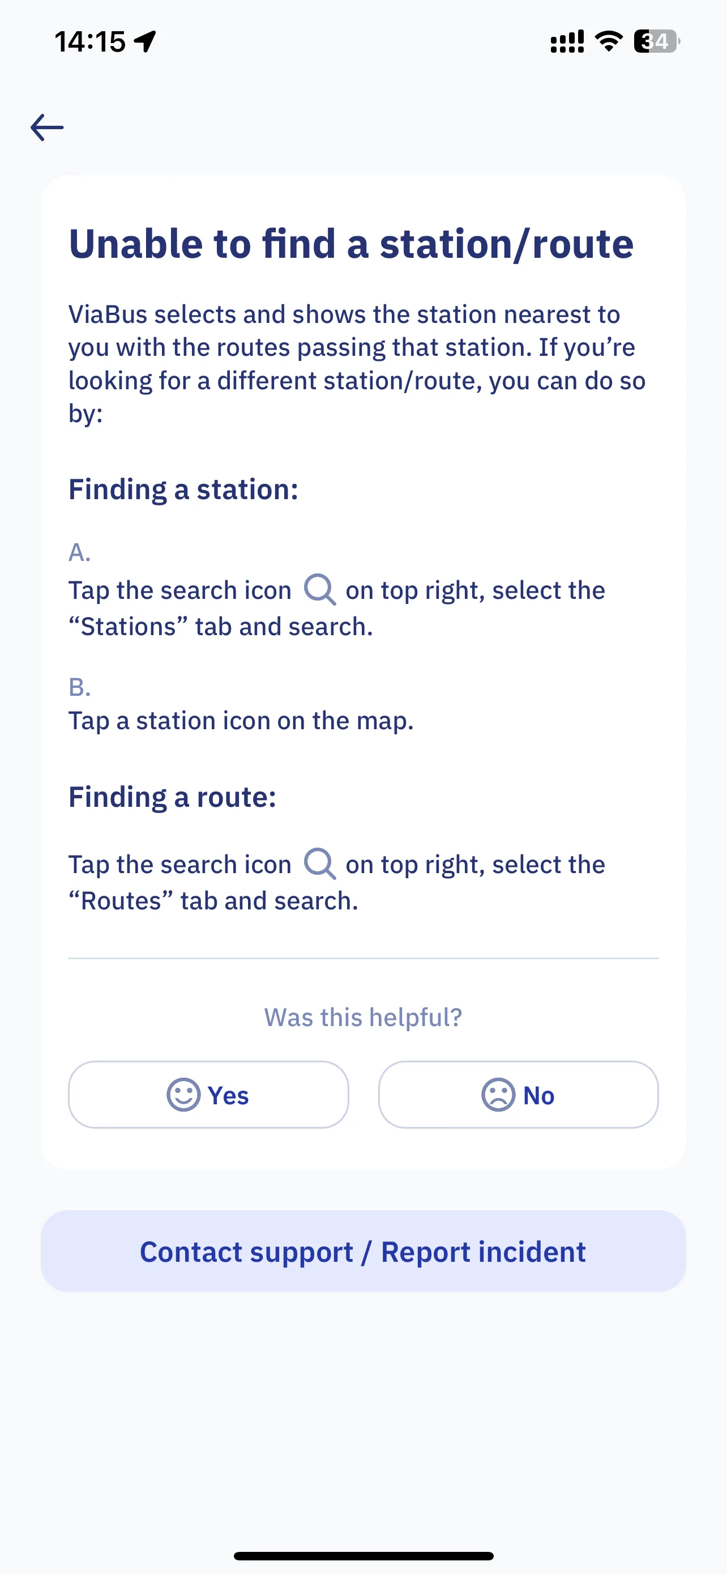Image resolution: width=727 pixels, height=1574 pixels.
Task: Click the search icon in route instructions
Action: pyautogui.click(x=320, y=864)
